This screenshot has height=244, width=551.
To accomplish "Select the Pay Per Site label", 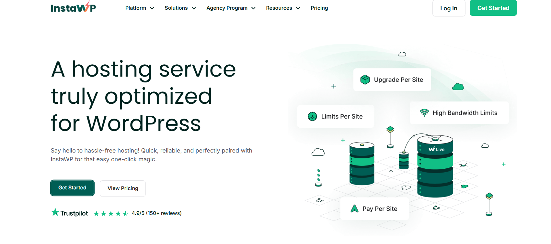I will 380,209.
